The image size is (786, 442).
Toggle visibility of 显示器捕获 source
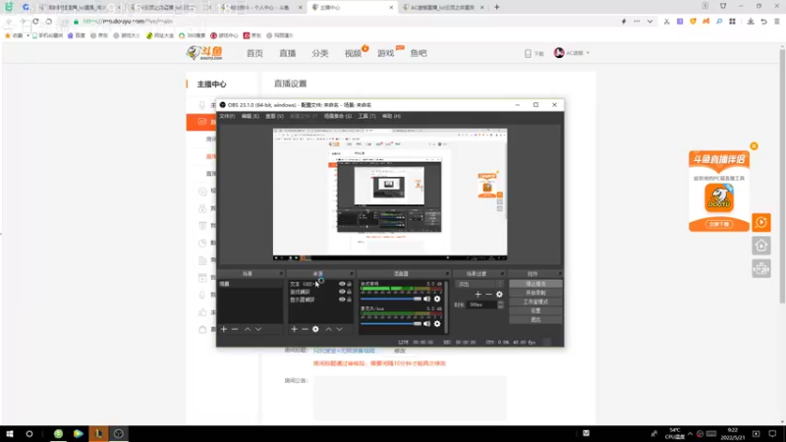point(342,300)
